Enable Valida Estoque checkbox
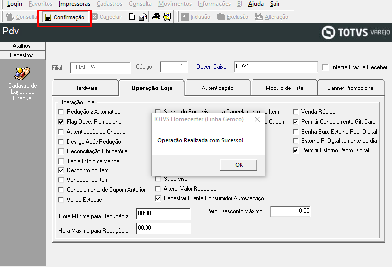Screen dimensions: 392x267 pos(61,200)
